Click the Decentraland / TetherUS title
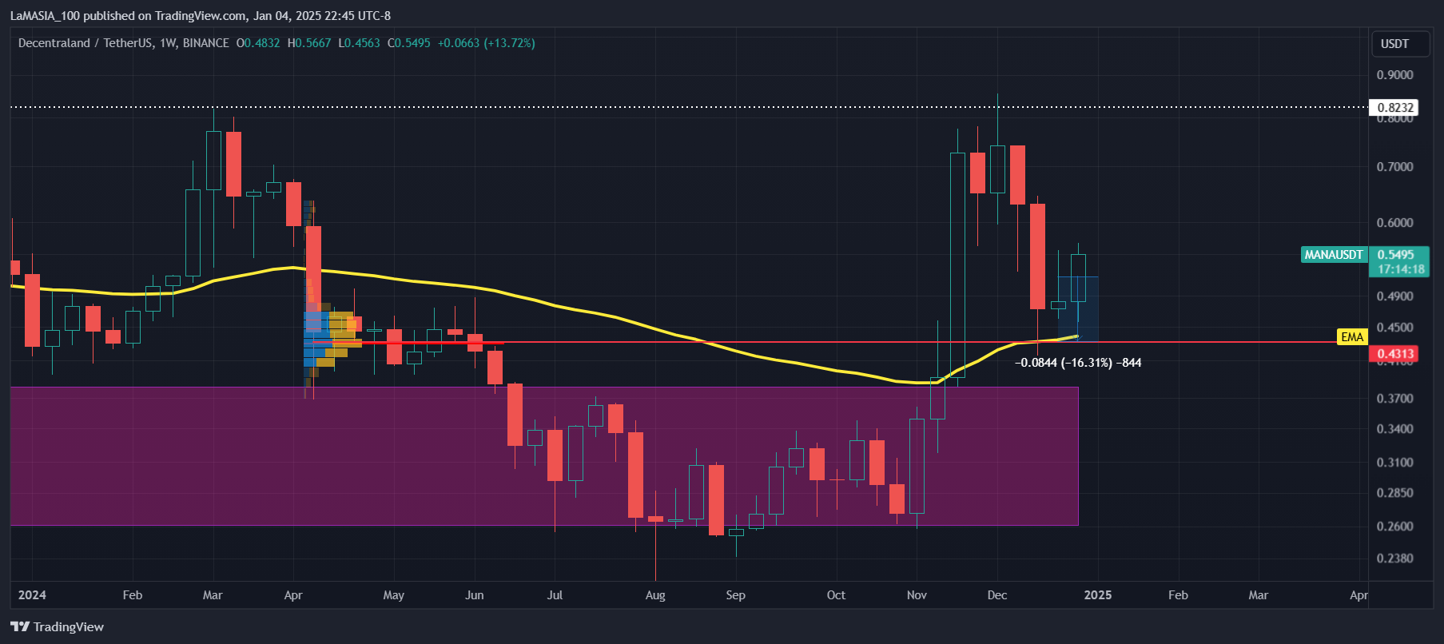This screenshot has width=1444, height=644. [86, 43]
